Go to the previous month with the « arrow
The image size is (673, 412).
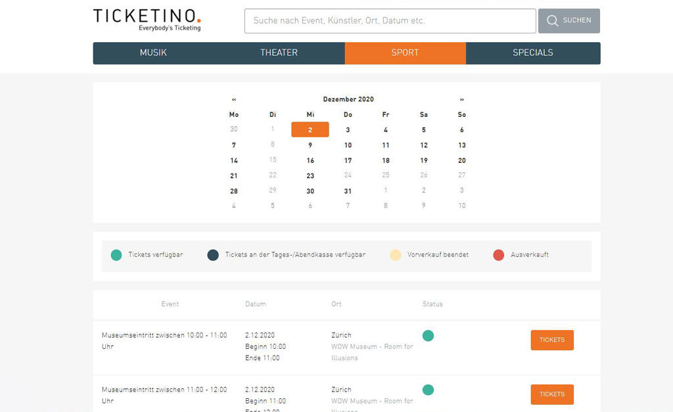pyautogui.click(x=234, y=99)
